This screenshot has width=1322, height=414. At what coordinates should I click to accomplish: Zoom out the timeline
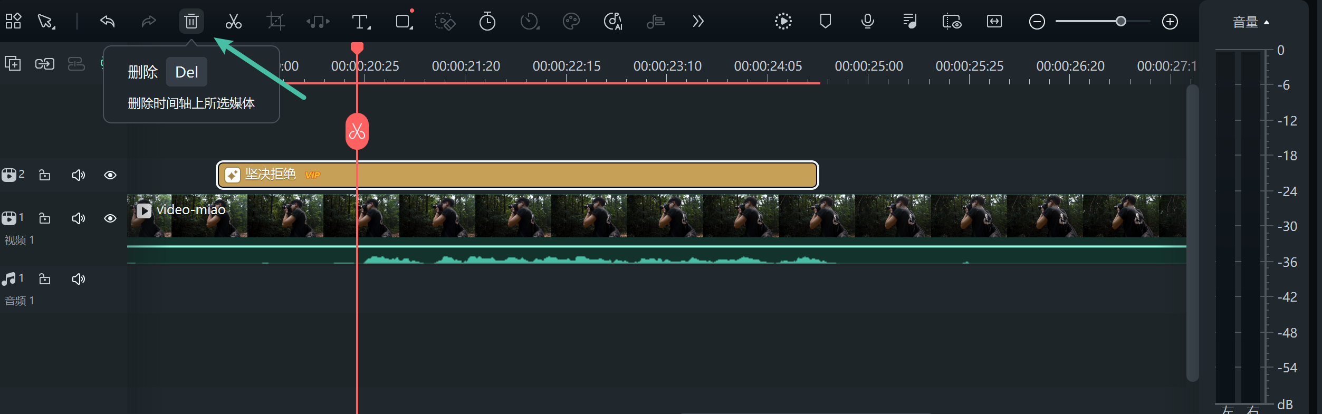[x=1037, y=22]
